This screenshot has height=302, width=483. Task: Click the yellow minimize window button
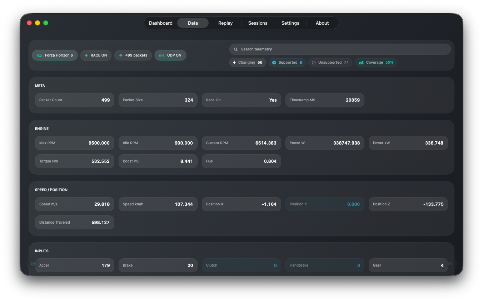pyautogui.click(x=38, y=23)
